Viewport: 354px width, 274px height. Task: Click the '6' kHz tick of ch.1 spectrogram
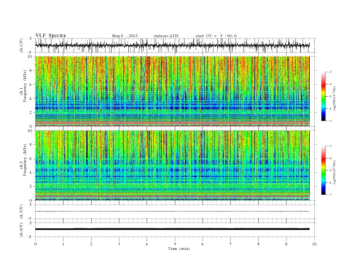(31, 85)
